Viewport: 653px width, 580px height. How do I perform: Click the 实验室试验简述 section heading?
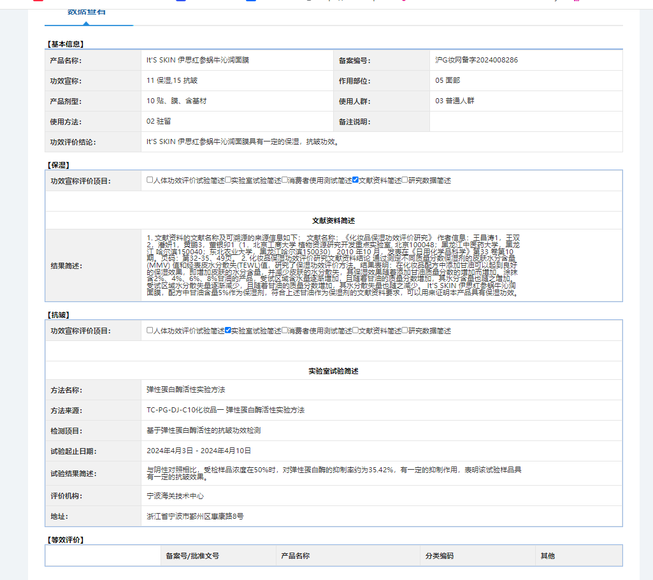pyautogui.click(x=333, y=371)
